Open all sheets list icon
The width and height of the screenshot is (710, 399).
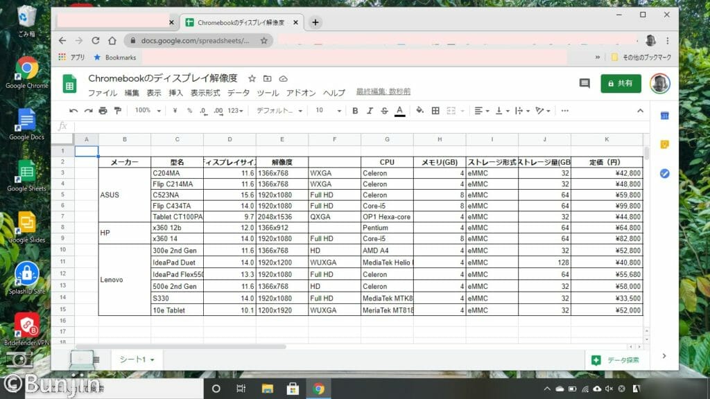click(x=96, y=360)
